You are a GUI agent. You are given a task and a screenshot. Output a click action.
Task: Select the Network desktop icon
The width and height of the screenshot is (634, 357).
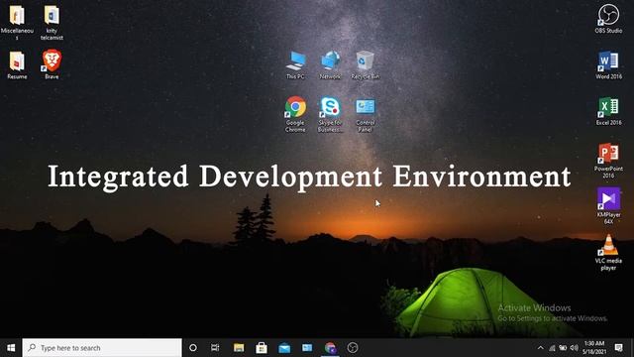(x=330, y=64)
